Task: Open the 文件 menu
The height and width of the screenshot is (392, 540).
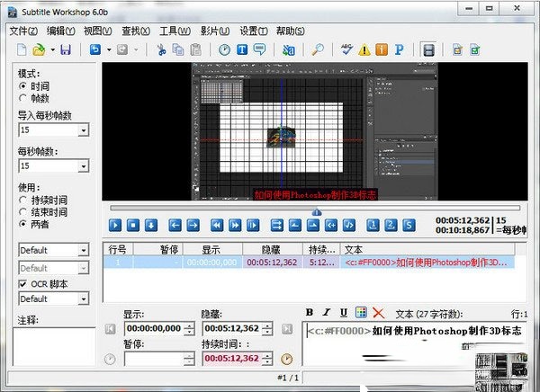Action: click(24, 30)
